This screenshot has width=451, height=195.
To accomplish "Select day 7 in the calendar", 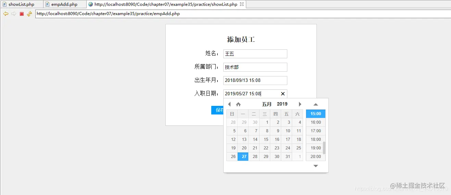I will click(x=254, y=131).
